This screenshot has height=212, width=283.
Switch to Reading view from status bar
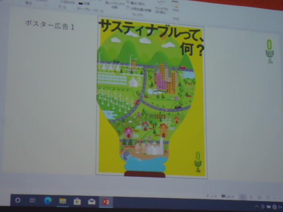coord(260,197)
